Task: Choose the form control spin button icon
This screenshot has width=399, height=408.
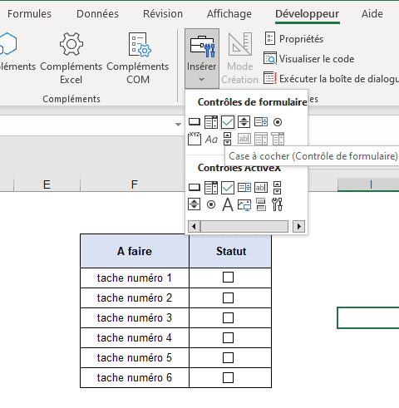Action: click(244, 122)
